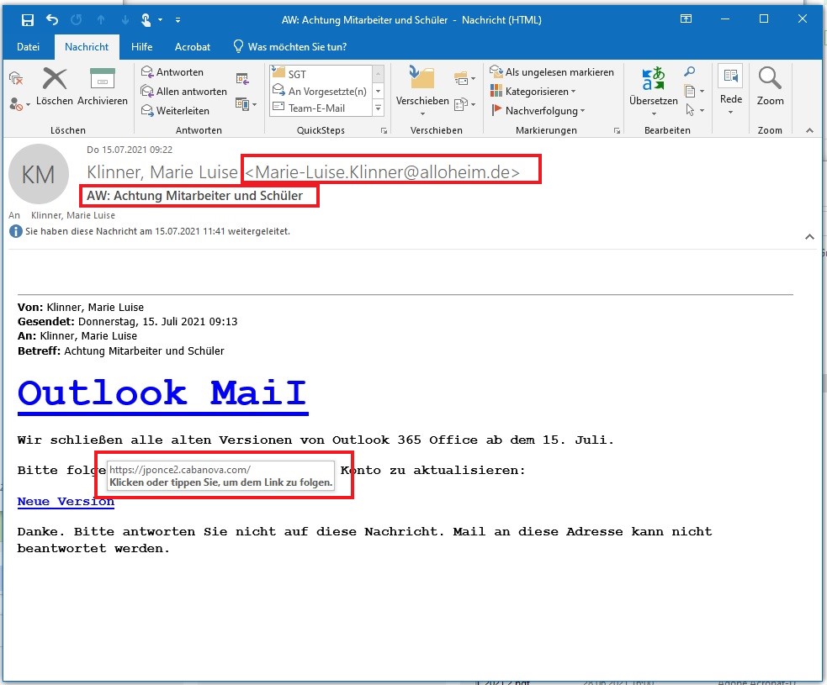
Task: Select 'An Vorgesetzte(n)' quick step
Action: (x=321, y=91)
